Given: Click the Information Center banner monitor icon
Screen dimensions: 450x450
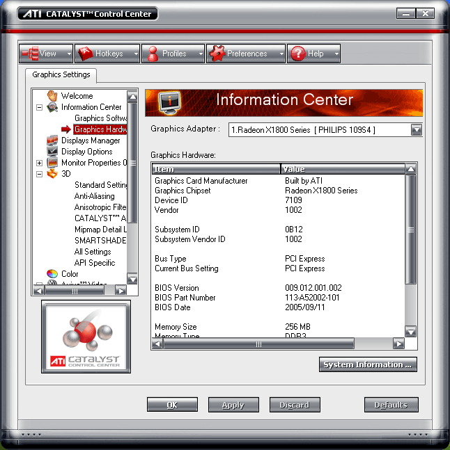Looking at the screenshot, I should [x=170, y=103].
